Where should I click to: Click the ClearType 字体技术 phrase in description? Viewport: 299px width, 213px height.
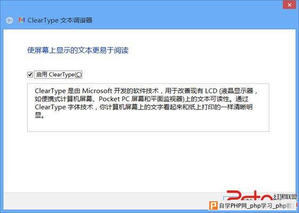tap(64, 107)
